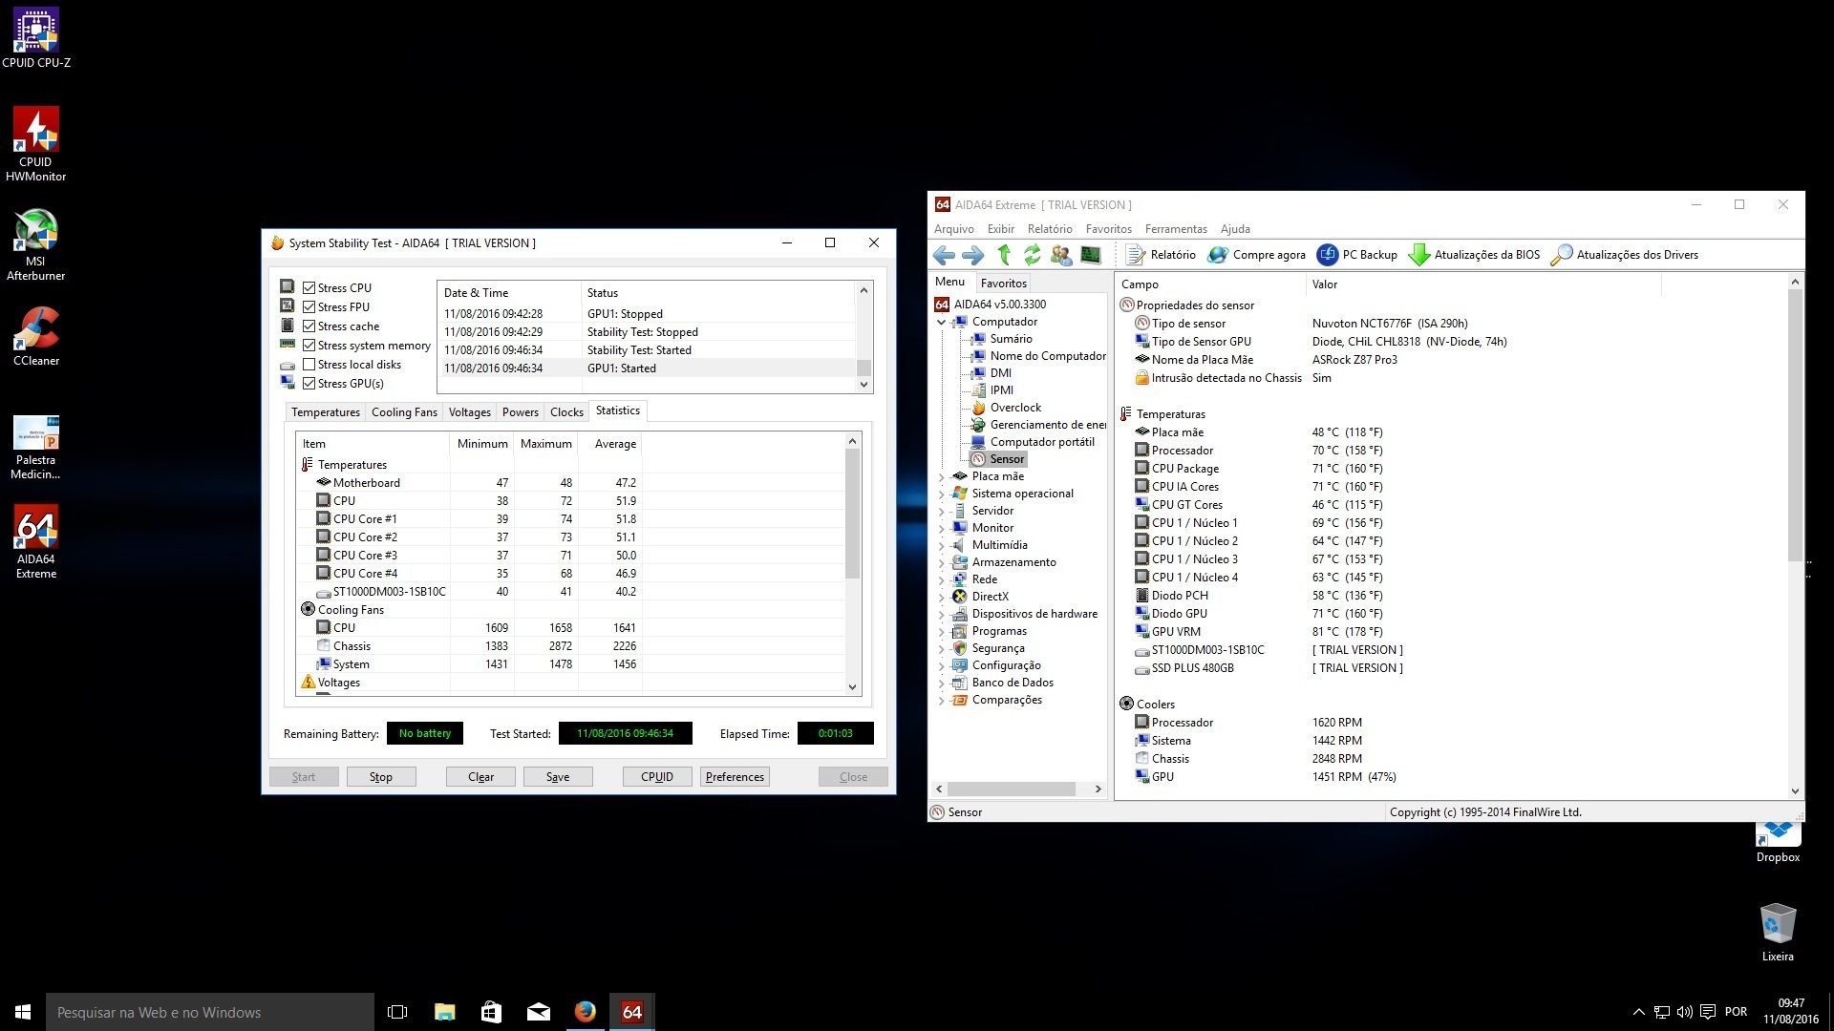Uncheck Stress CPU checkbox
This screenshot has width=1834, height=1031.
pos(309,288)
